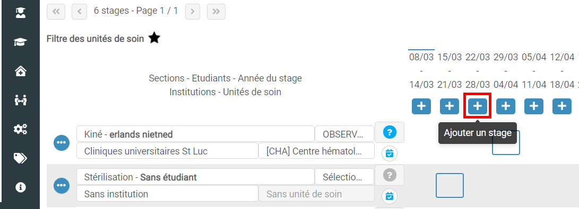
Task: Open the settings gears sidebar icon
Action: [20, 129]
